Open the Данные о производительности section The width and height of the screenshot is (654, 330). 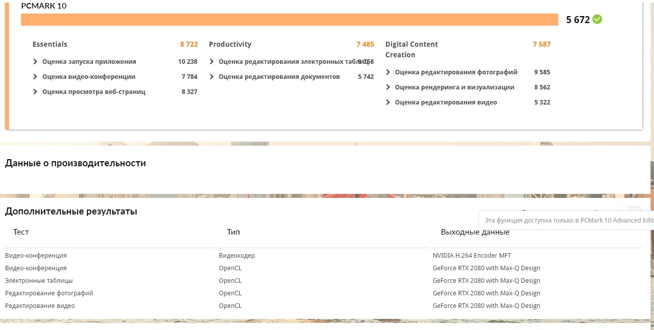pos(75,163)
